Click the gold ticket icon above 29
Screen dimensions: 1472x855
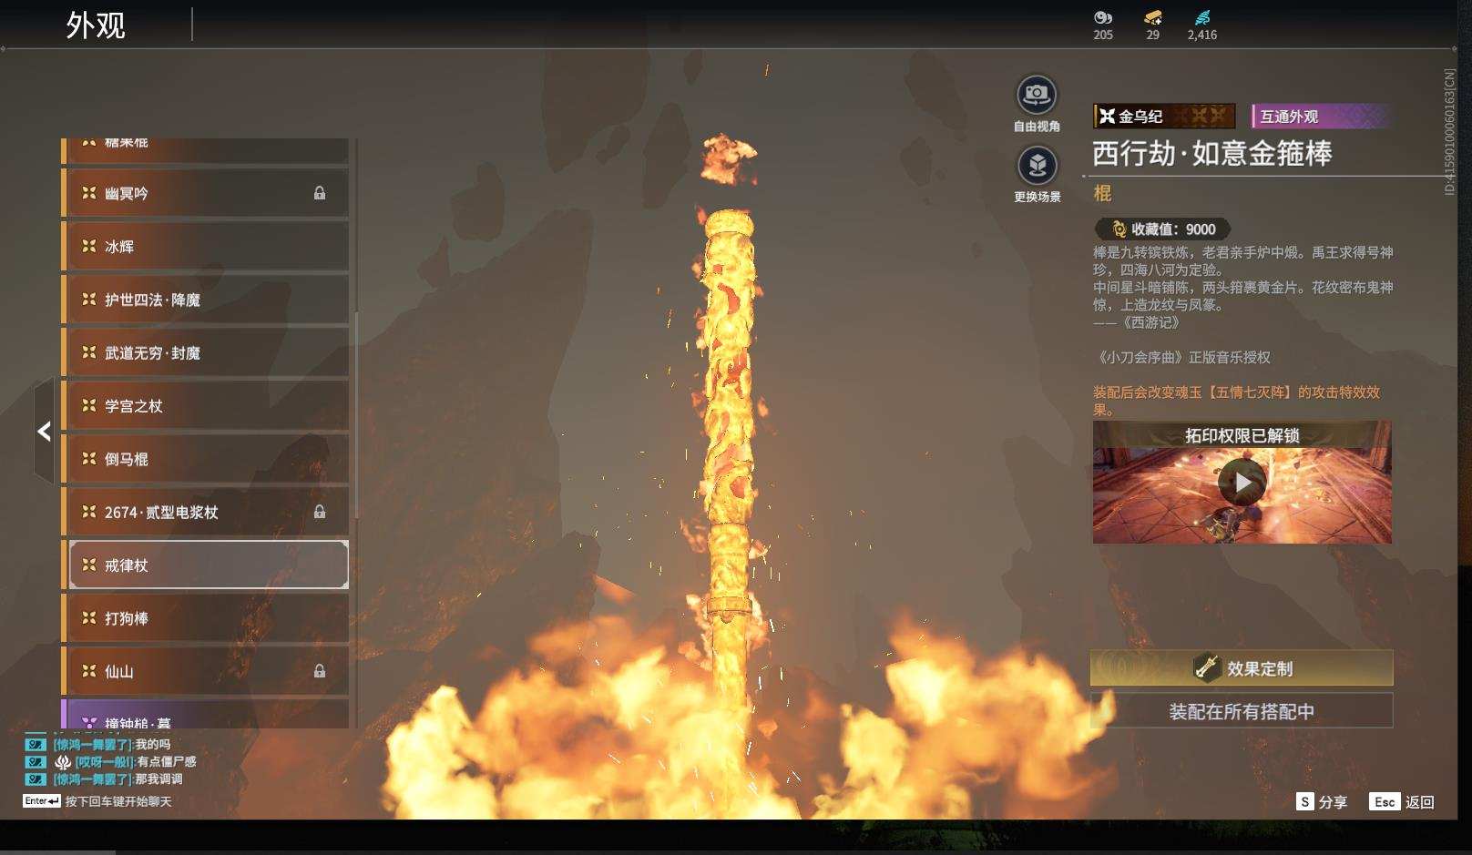click(x=1153, y=17)
